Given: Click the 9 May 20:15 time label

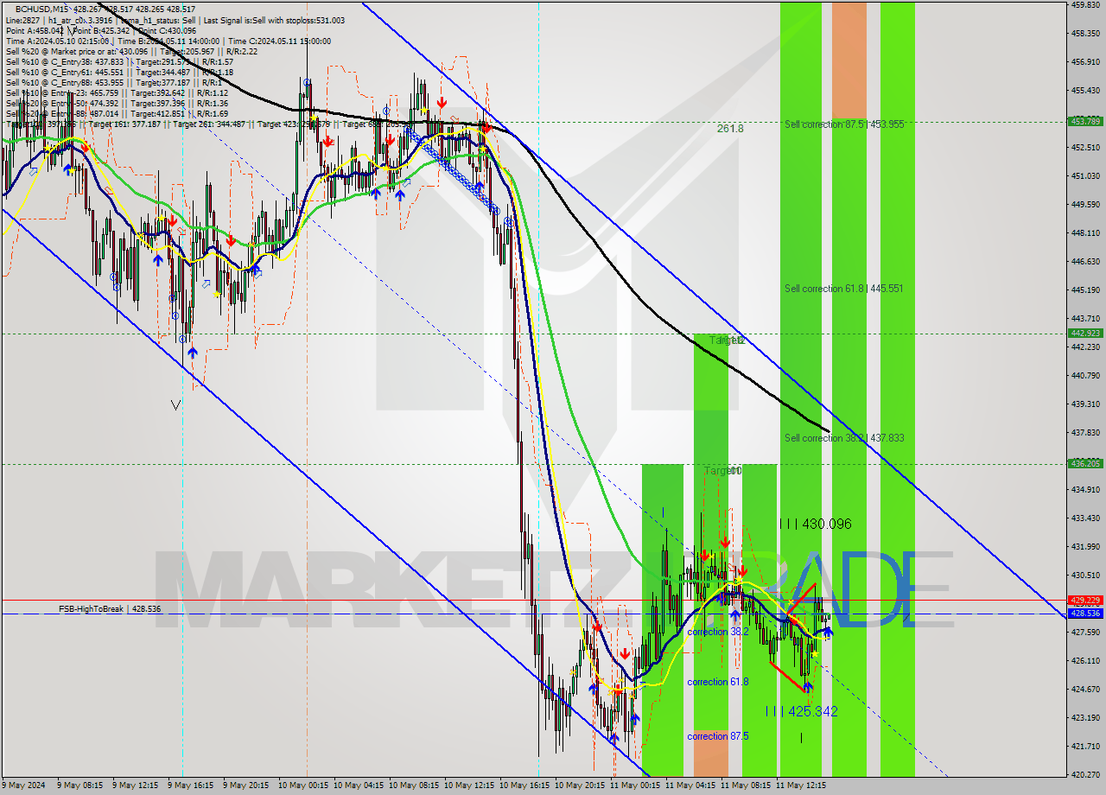Looking at the screenshot, I should (246, 785).
